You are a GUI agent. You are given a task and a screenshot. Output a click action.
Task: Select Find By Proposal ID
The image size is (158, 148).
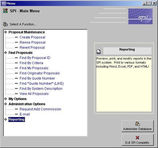point(35,58)
